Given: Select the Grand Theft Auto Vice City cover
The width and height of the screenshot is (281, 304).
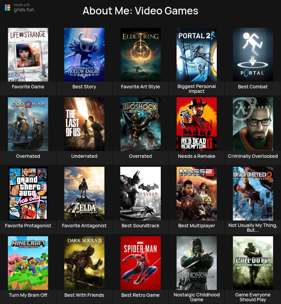Looking at the screenshot, I should 28,194.
